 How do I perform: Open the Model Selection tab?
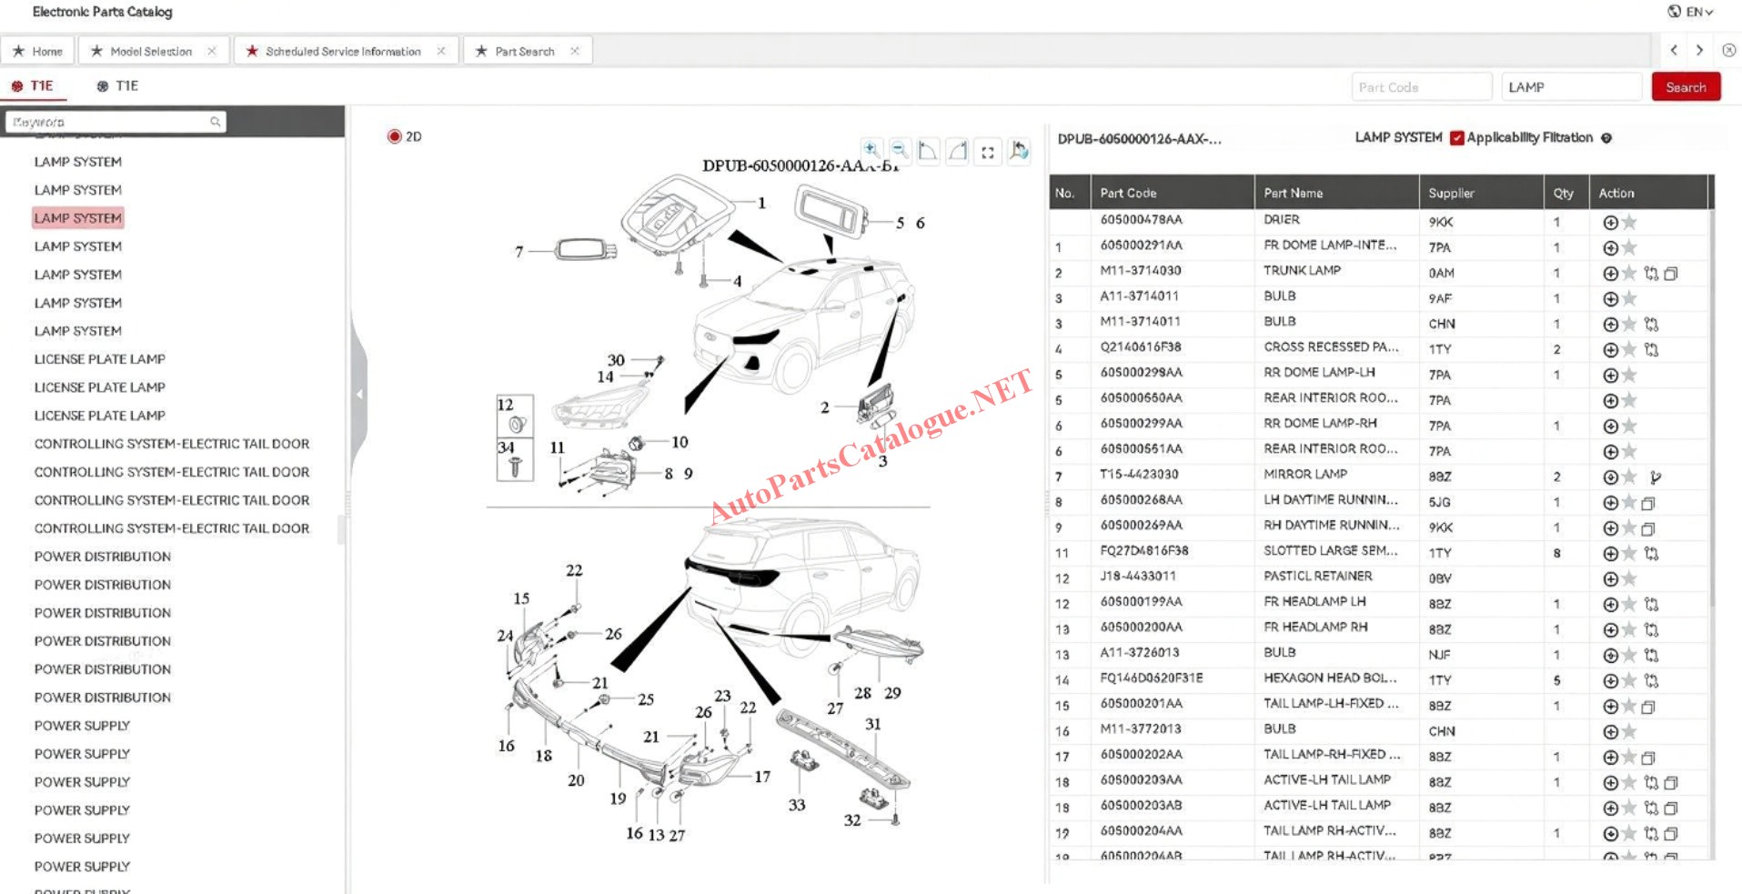[150, 51]
